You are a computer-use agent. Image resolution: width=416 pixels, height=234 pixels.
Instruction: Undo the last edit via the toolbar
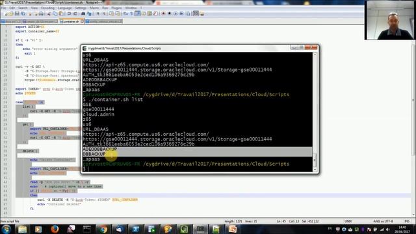(x=69, y=14)
